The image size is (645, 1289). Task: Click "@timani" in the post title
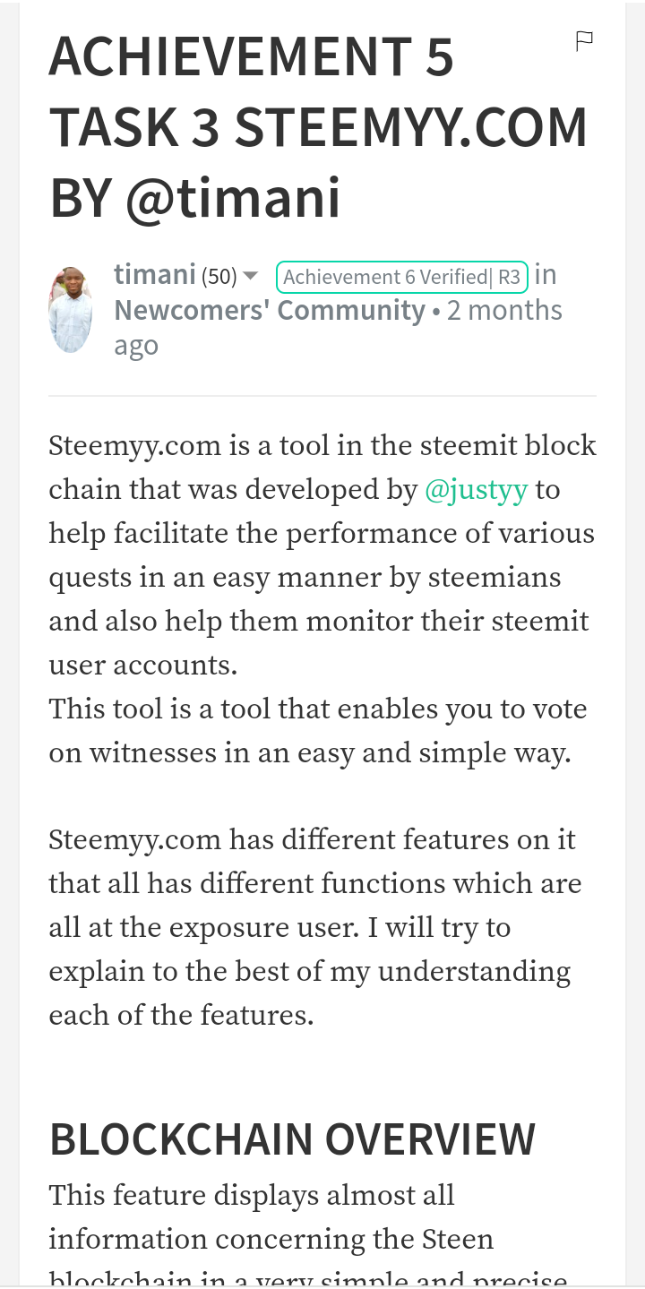coord(233,199)
